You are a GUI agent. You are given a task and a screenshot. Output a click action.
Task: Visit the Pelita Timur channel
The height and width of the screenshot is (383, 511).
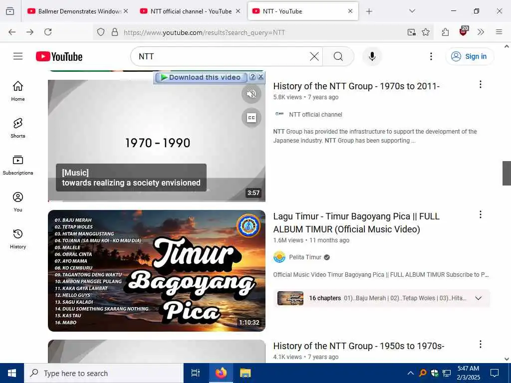tap(305, 257)
